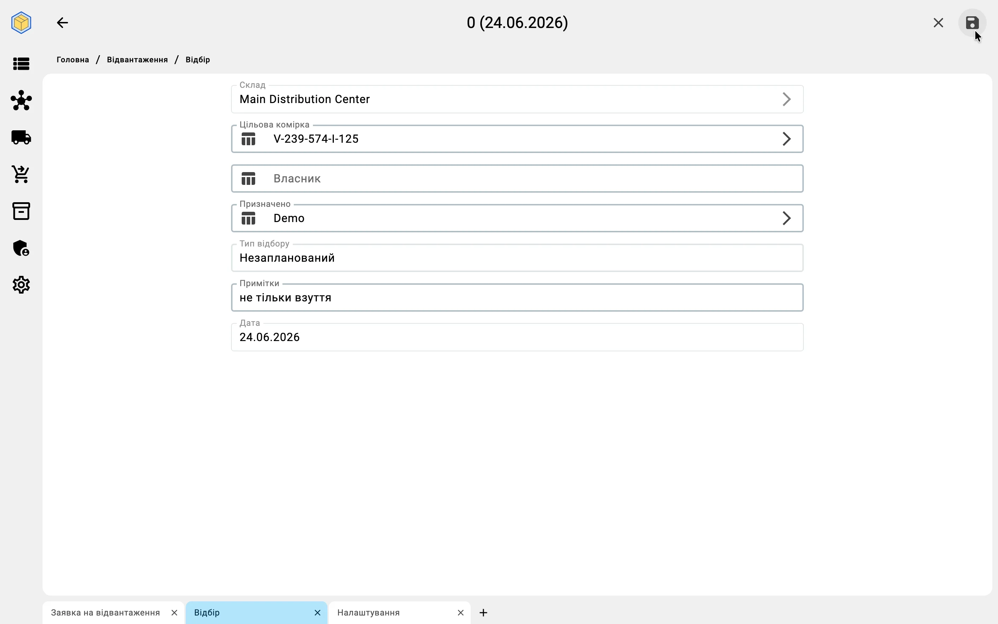Click table icon in Цільова комірка field

248,139
